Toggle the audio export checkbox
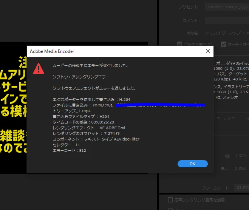Screen dimensions: 249x210 (224, 44)
